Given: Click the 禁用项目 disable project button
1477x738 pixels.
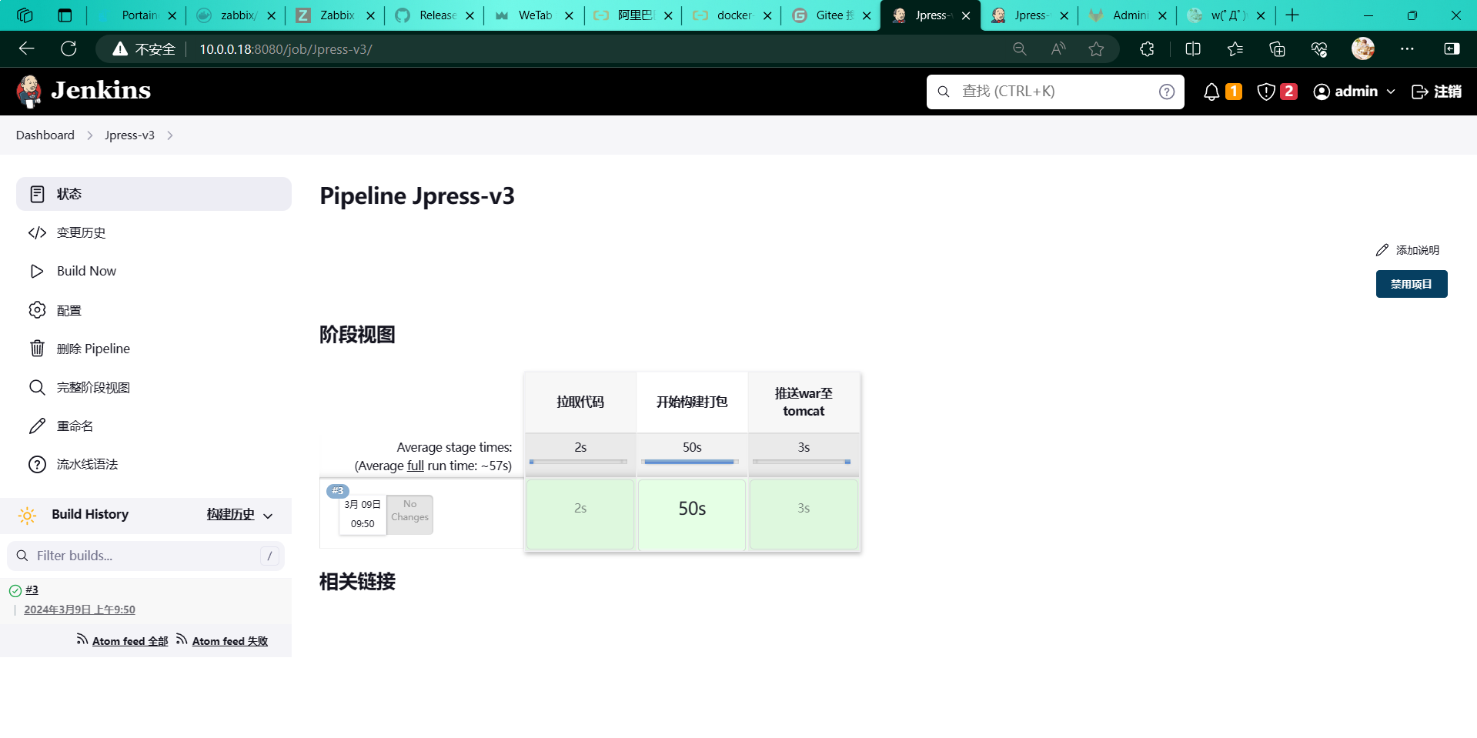Looking at the screenshot, I should coord(1412,284).
